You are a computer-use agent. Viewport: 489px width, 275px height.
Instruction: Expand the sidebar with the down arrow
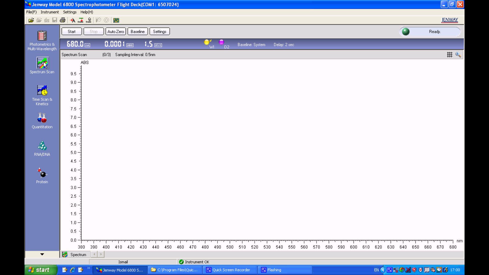[x=42, y=254]
